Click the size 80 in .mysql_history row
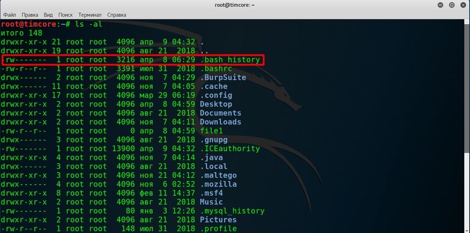The width and height of the screenshot is (470, 233). (130, 211)
